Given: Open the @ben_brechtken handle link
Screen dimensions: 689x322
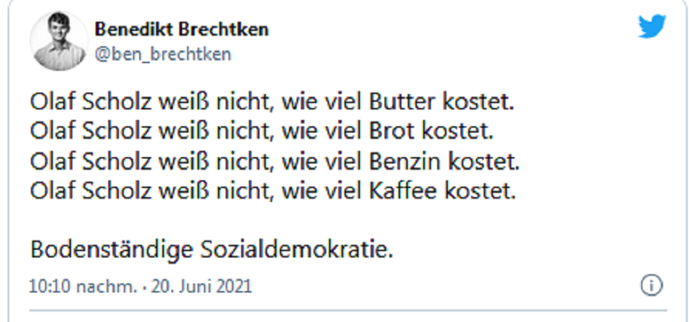Looking at the screenshot, I should point(162,54).
